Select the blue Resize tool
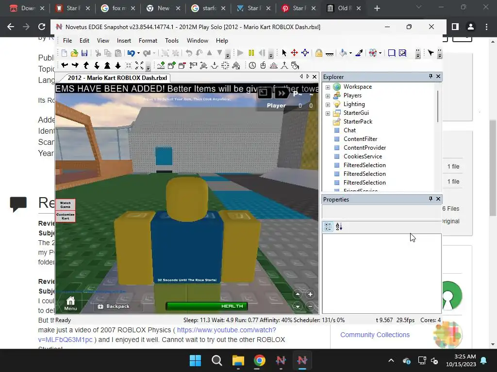This screenshot has width=497, height=372. click(x=305, y=53)
